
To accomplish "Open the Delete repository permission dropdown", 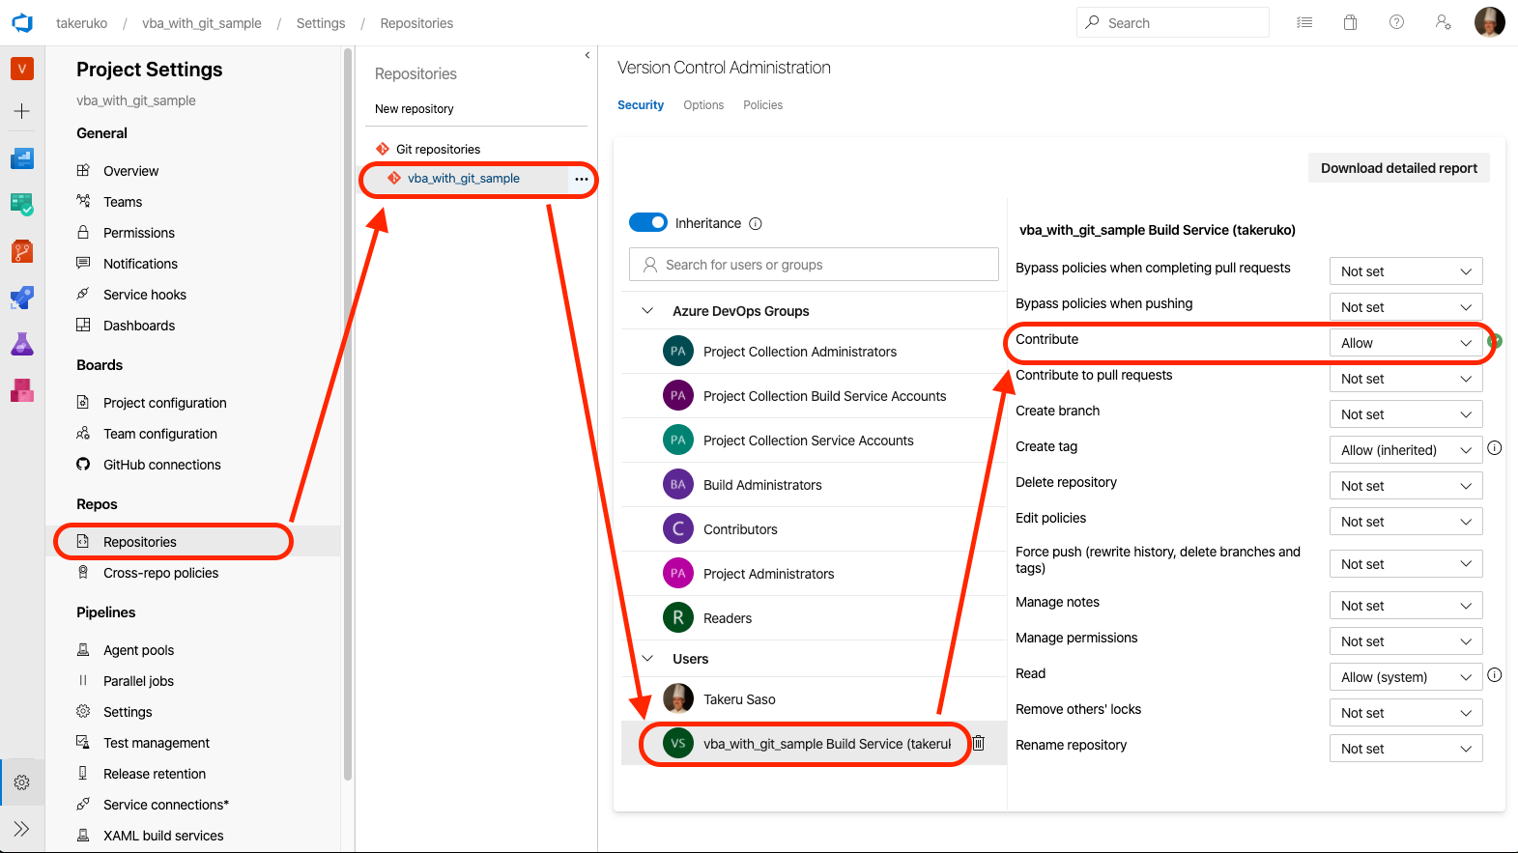I will [1406, 486].
